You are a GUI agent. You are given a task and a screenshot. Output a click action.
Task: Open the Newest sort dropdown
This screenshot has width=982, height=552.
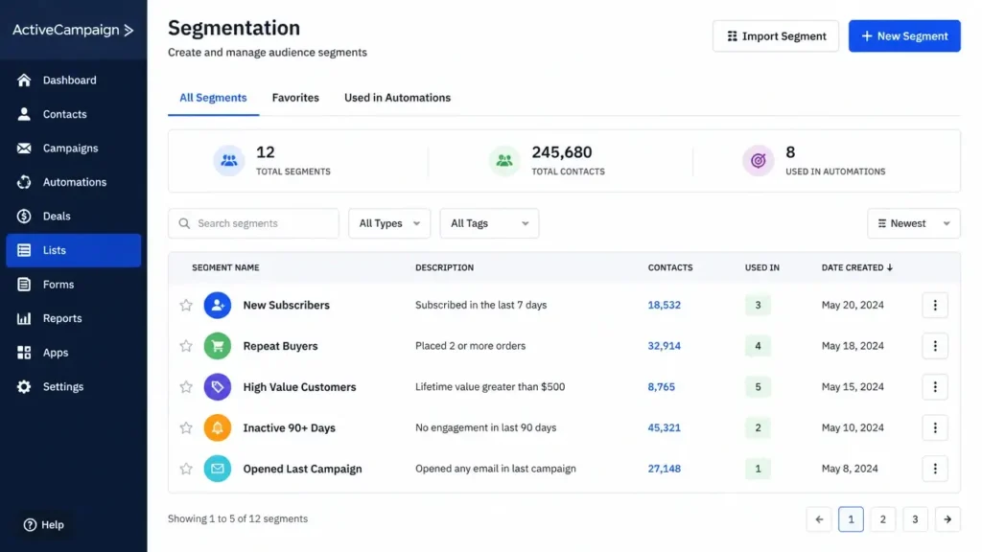pyautogui.click(x=913, y=223)
